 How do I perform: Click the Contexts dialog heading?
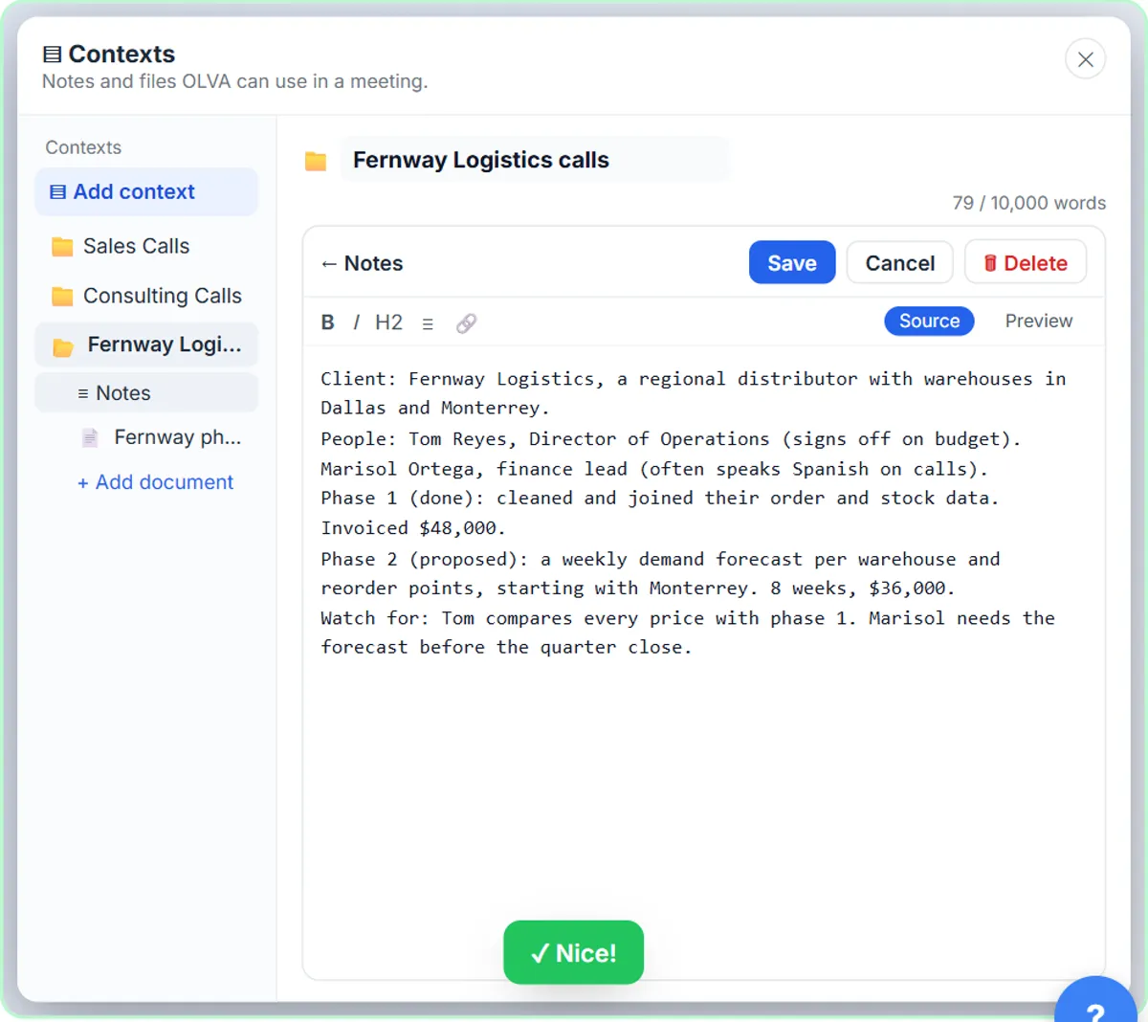point(109,54)
